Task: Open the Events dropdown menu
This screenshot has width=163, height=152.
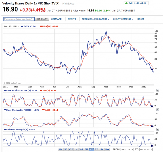Action: click(x=73, y=19)
